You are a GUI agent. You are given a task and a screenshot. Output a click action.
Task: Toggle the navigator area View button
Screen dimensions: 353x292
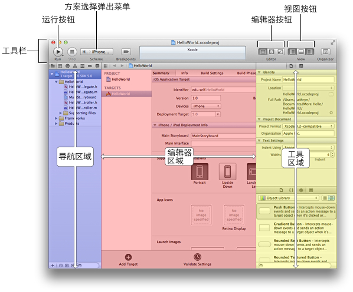[x=292, y=52]
